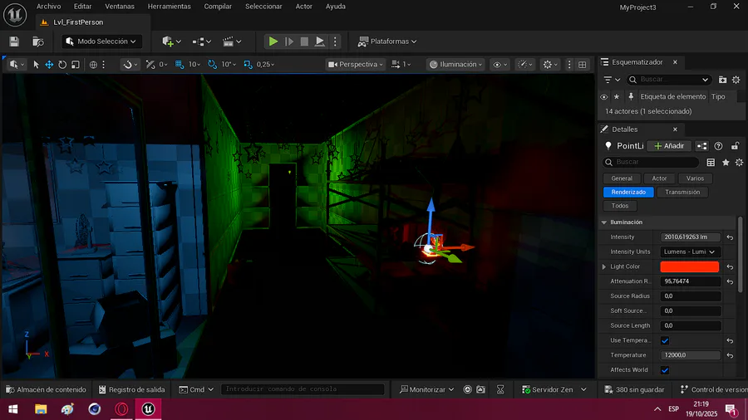This screenshot has height=420, width=748.
Task: Toggle the Detalles panel lock icon
Action: pyautogui.click(x=736, y=146)
